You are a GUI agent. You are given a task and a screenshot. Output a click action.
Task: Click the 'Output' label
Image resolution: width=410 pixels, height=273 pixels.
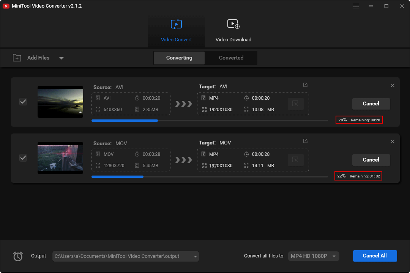click(38, 256)
